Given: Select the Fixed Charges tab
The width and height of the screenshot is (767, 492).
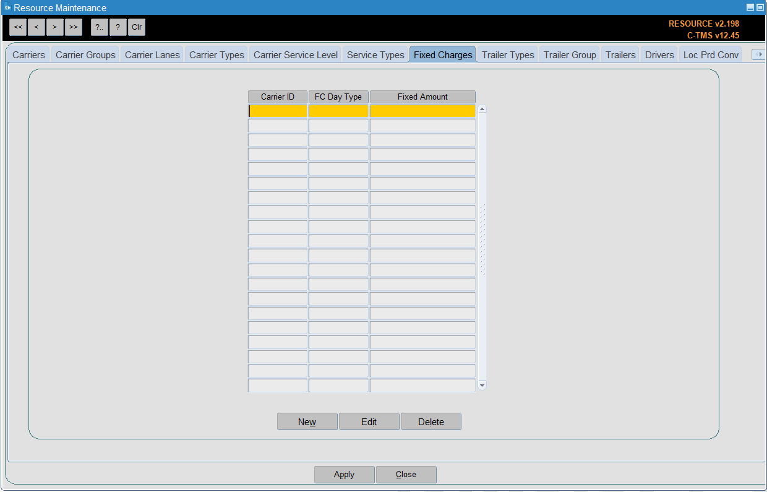Looking at the screenshot, I should coord(443,54).
